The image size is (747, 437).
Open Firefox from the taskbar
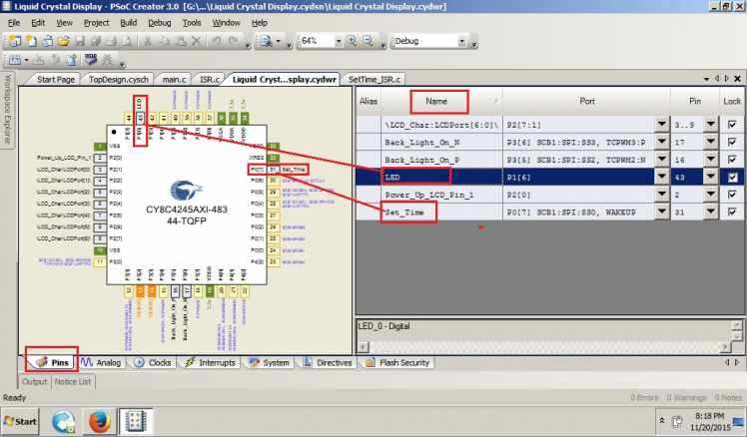(x=97, y=421)
